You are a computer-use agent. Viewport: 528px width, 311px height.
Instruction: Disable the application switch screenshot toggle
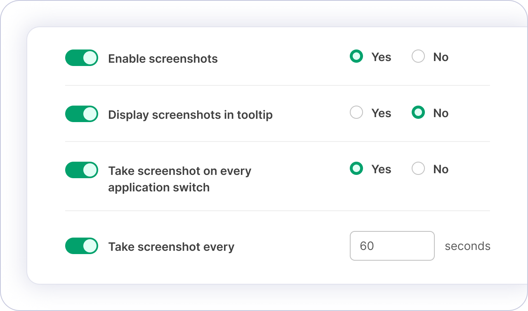(82, 170)
